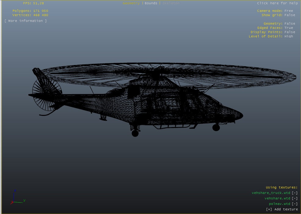Remove polmav.wtd texture using its minus button
301x214 pixels.
[295, 204]
